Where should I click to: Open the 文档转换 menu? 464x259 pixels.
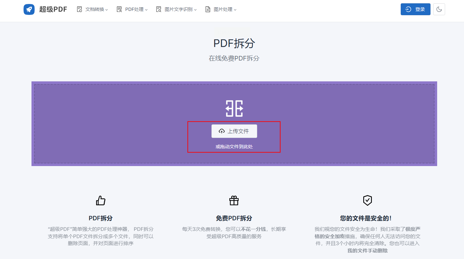92,9
